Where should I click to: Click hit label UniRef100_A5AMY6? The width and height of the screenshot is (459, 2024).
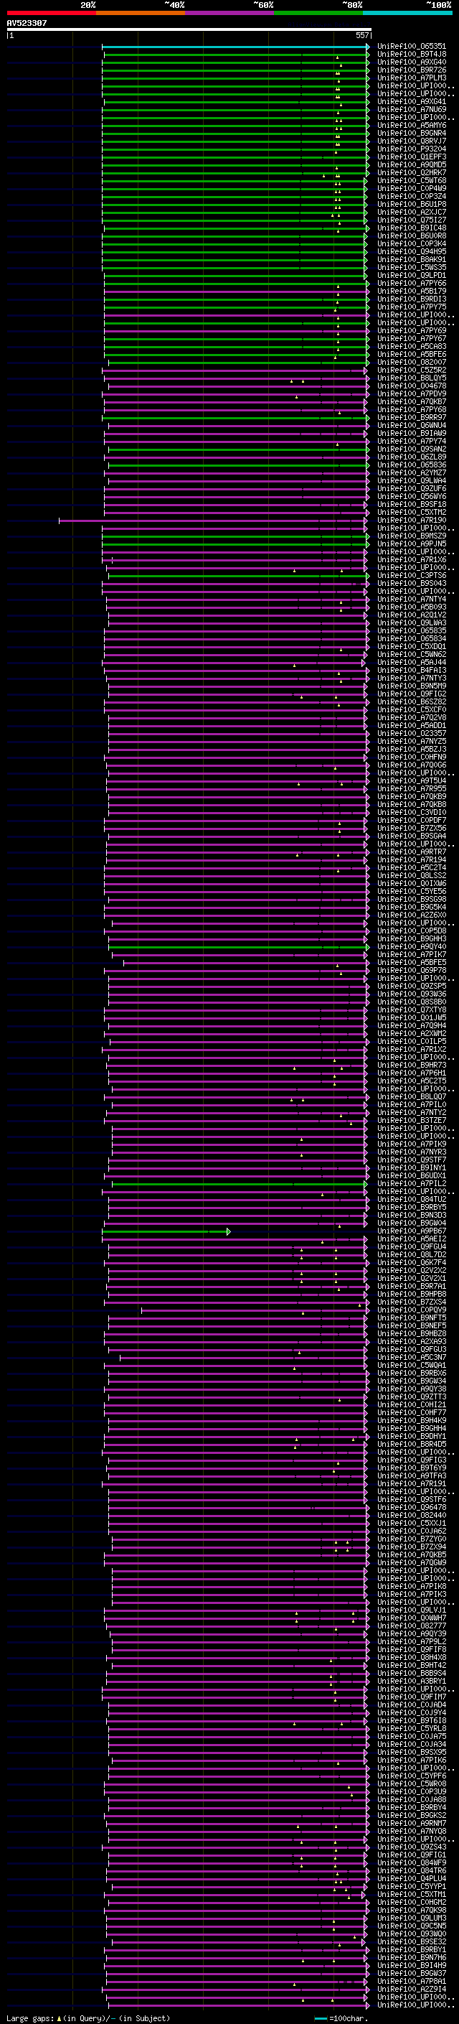click(x=412, y=125)
